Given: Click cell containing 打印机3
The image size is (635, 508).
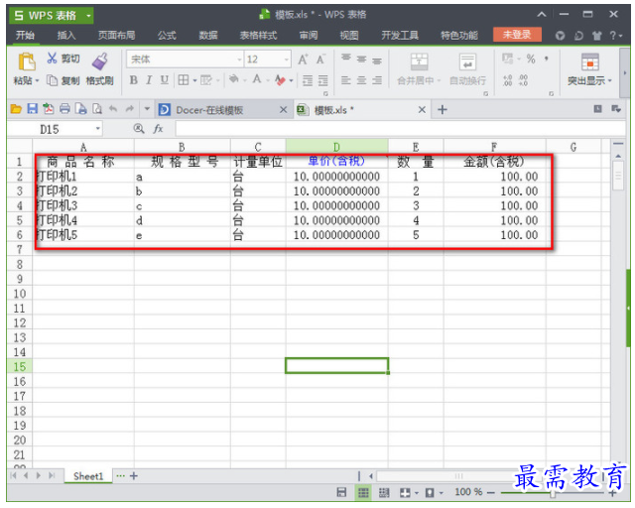Looking at the screenshot, I should [83, 205].
